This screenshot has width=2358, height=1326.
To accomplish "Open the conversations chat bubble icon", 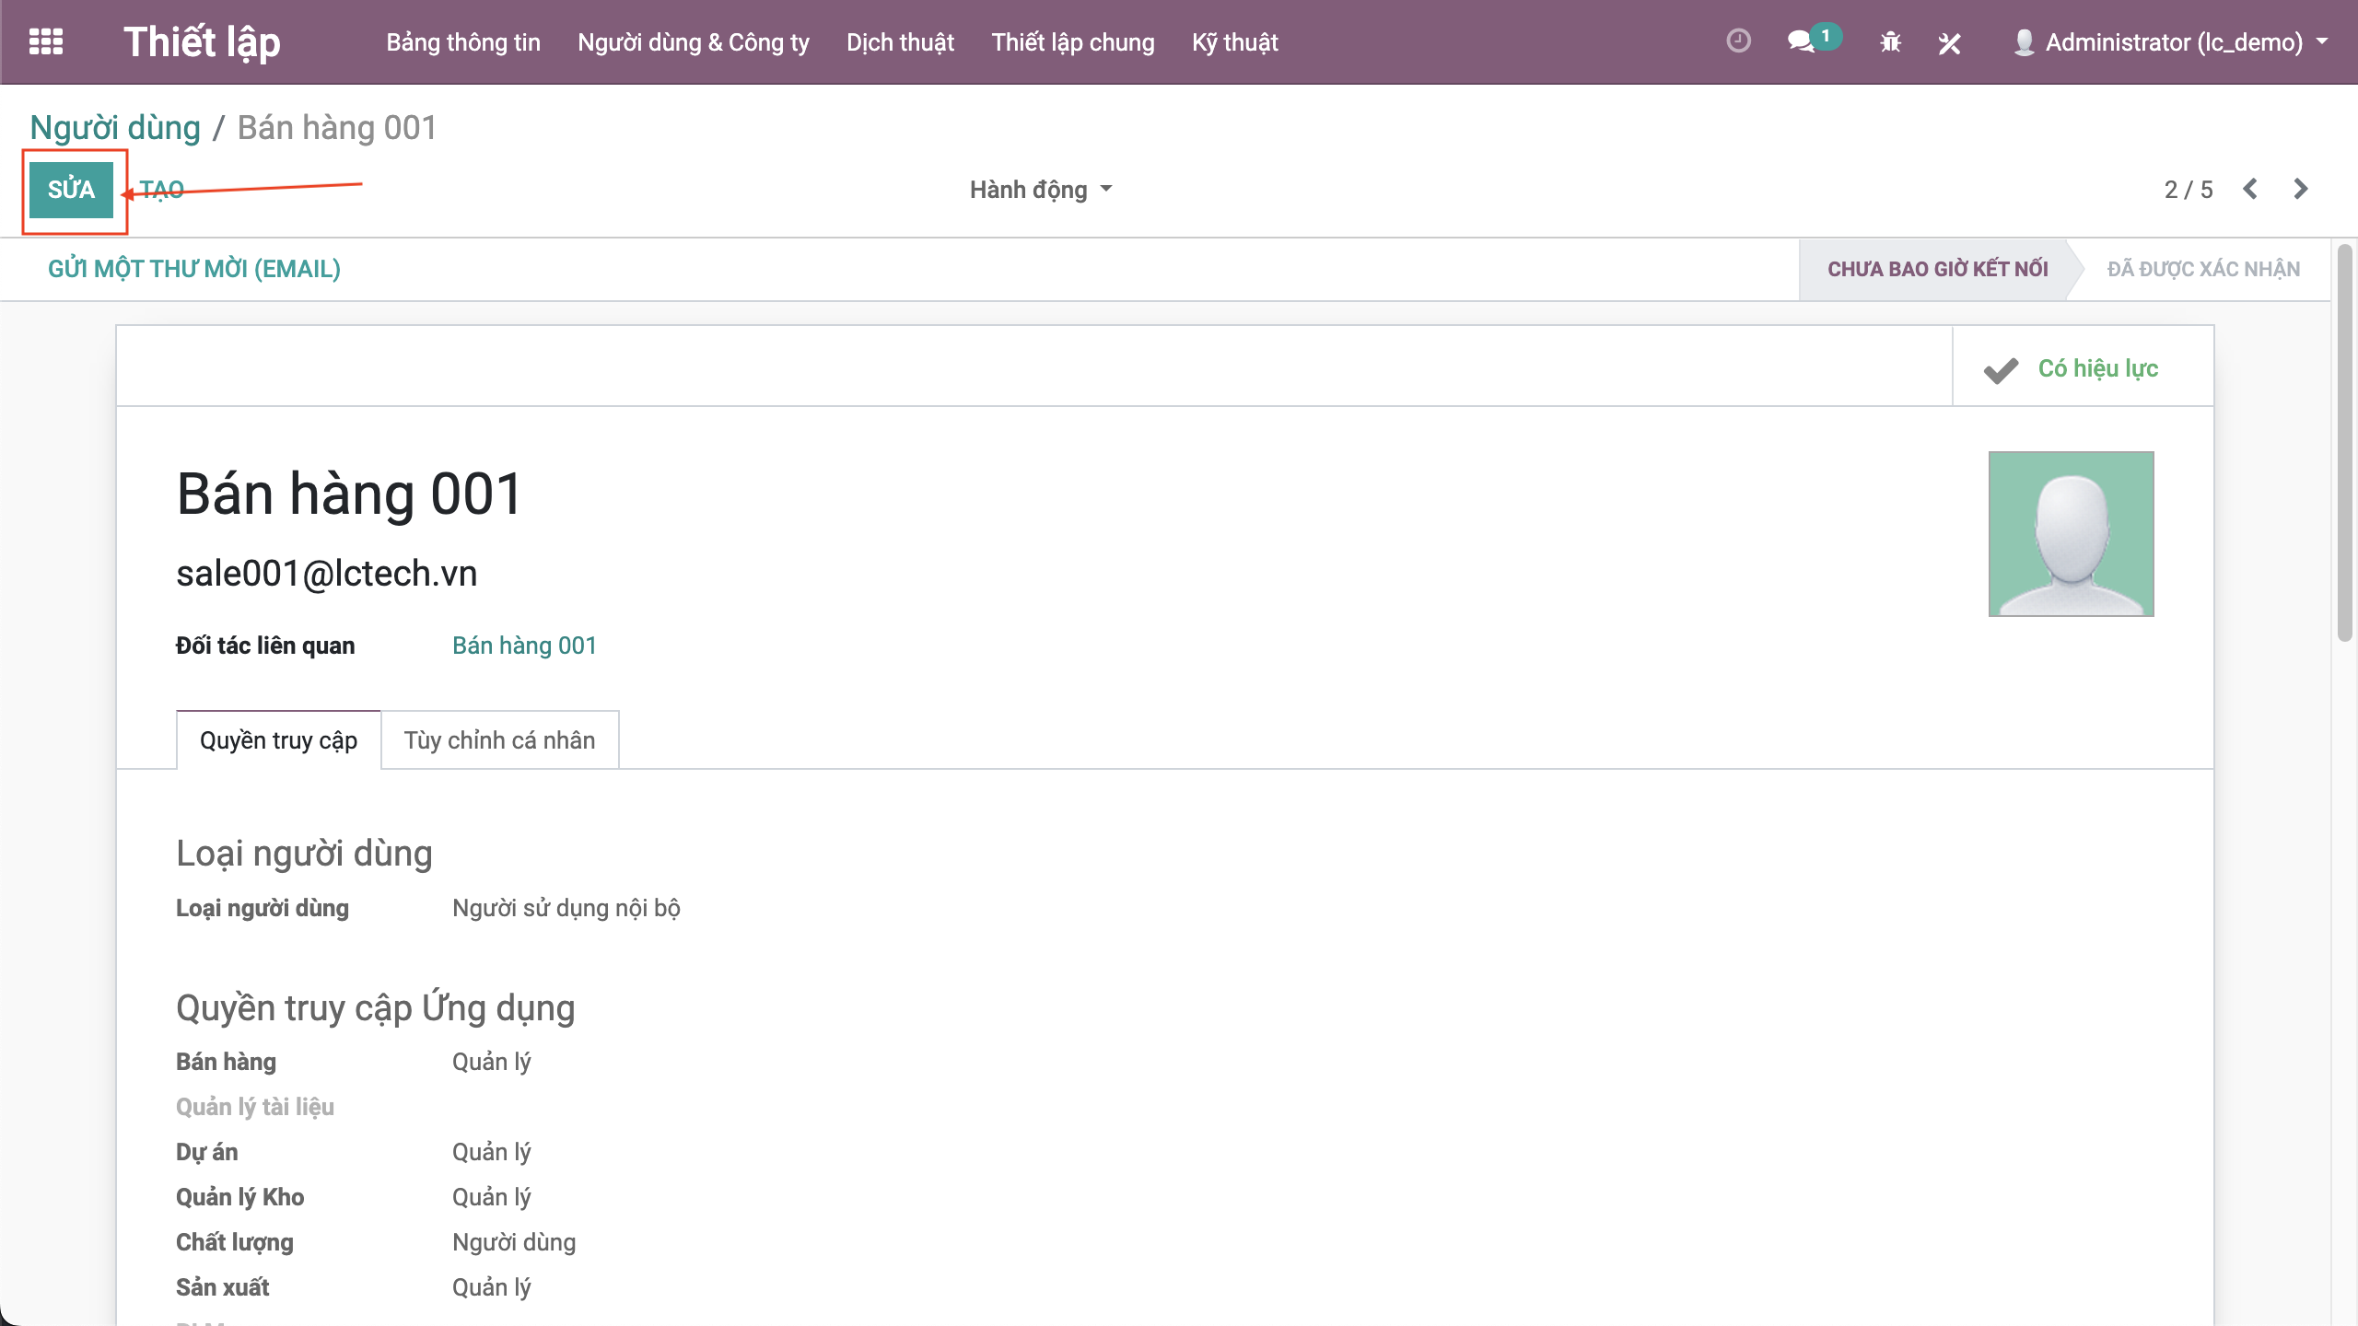I will pyautogui.click(x=1800, y=41).
